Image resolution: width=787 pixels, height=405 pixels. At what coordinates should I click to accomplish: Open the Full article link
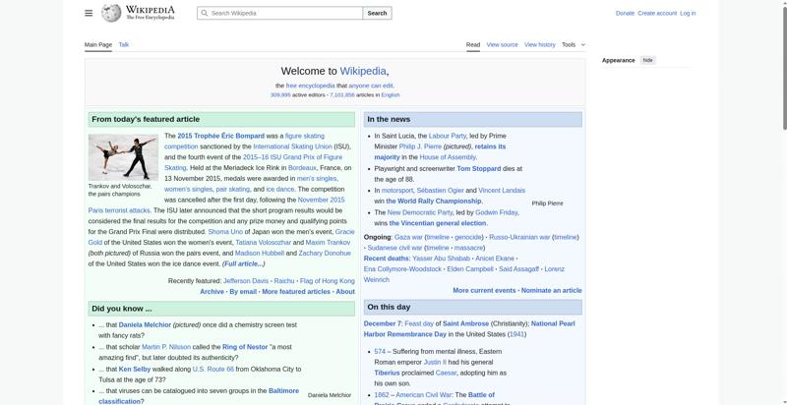pos(243,263)
